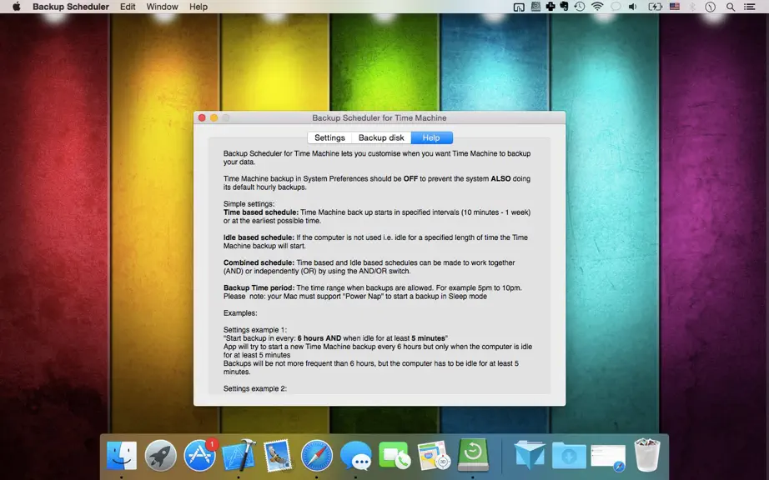Open the Mail stamp icon in Dock
Viewport: 769px width, 480px height.
point(278,455)
